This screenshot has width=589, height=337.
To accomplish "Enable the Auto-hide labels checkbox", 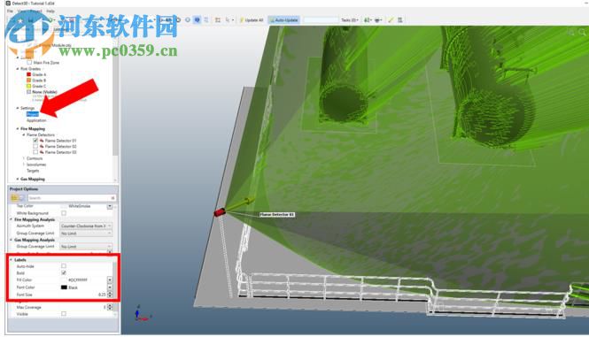I will [x=64, y=266].
